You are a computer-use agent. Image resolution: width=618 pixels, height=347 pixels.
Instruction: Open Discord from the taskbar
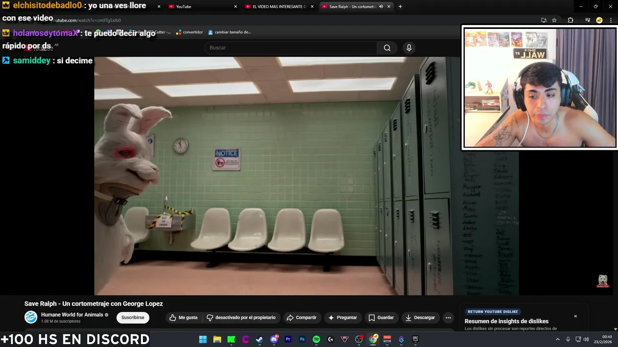(274, 339)
